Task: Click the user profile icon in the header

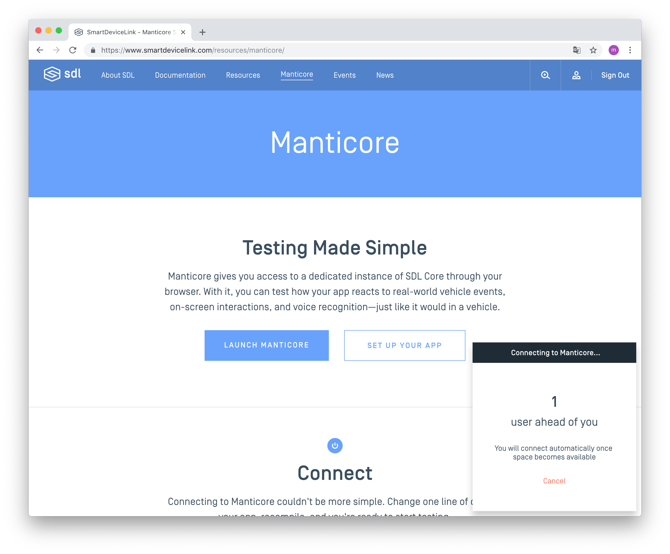Action: point(576,75)
